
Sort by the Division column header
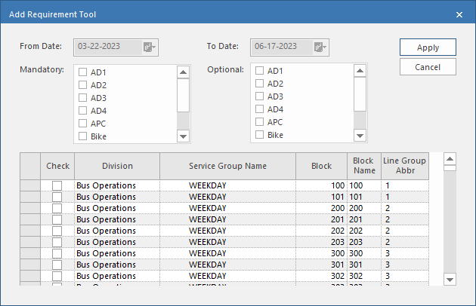(117, 166)
